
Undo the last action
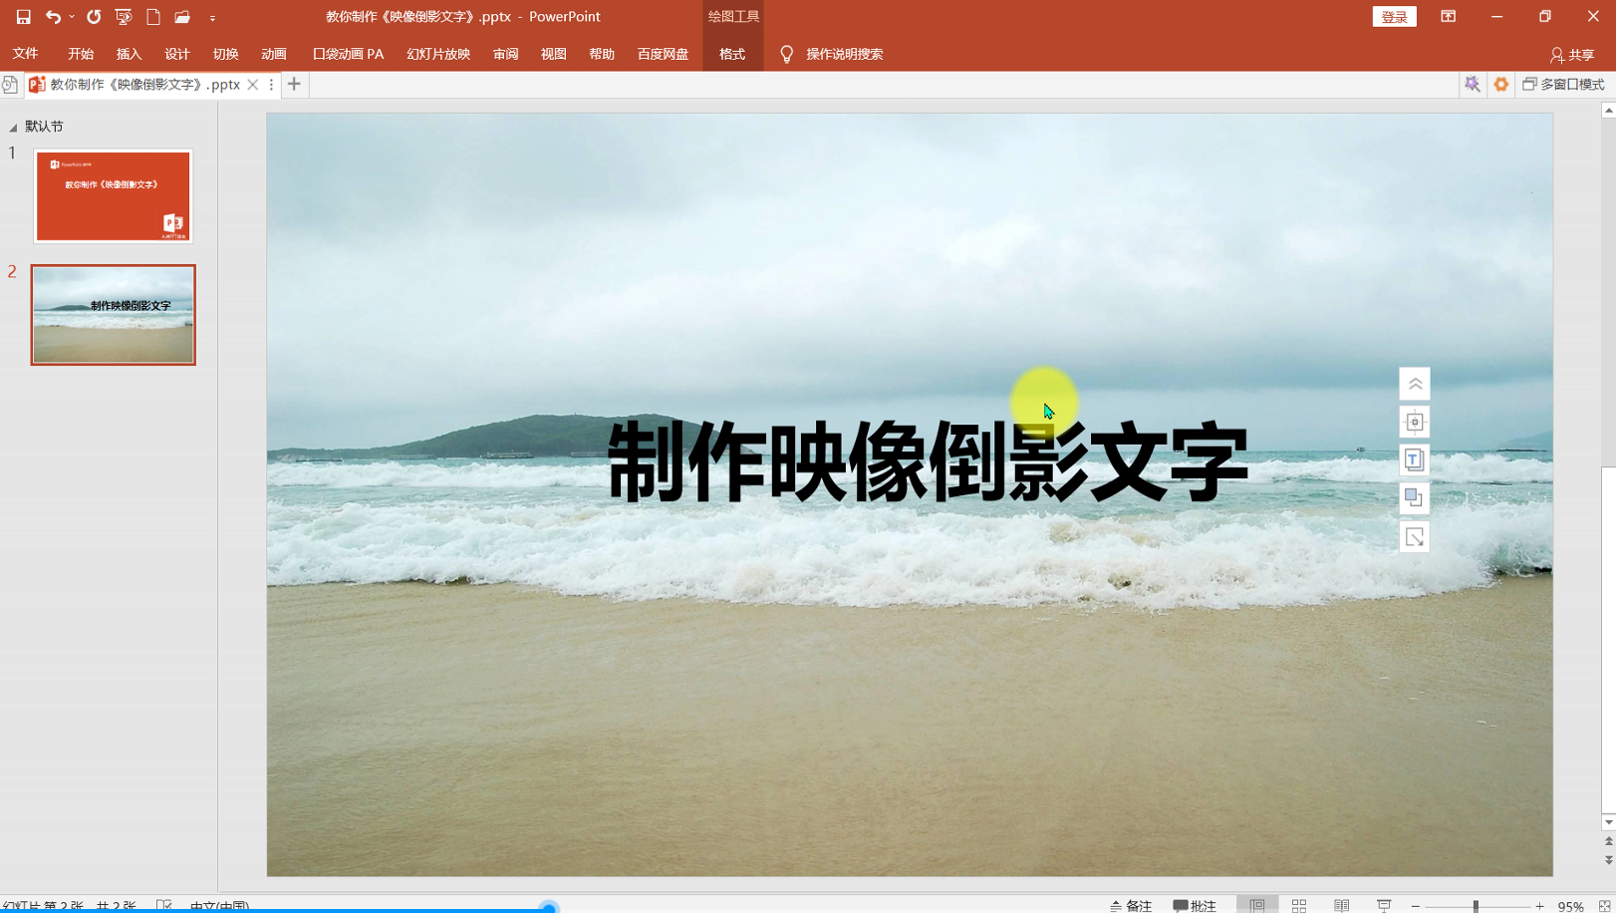coord(53,17)
